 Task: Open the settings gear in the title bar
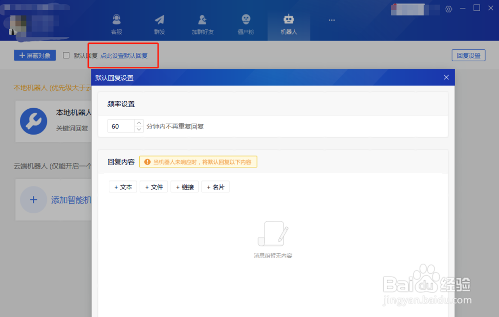(448, 8)
